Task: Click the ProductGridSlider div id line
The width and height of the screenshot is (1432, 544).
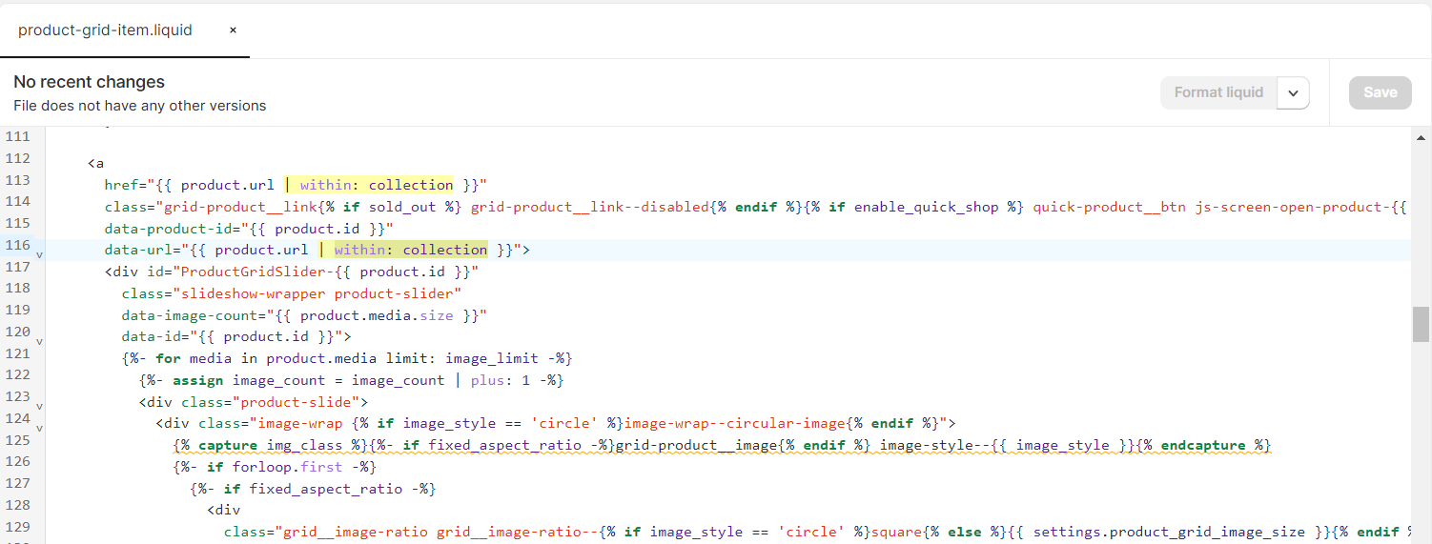Action: pyautogui.click(x=291, y=272)
